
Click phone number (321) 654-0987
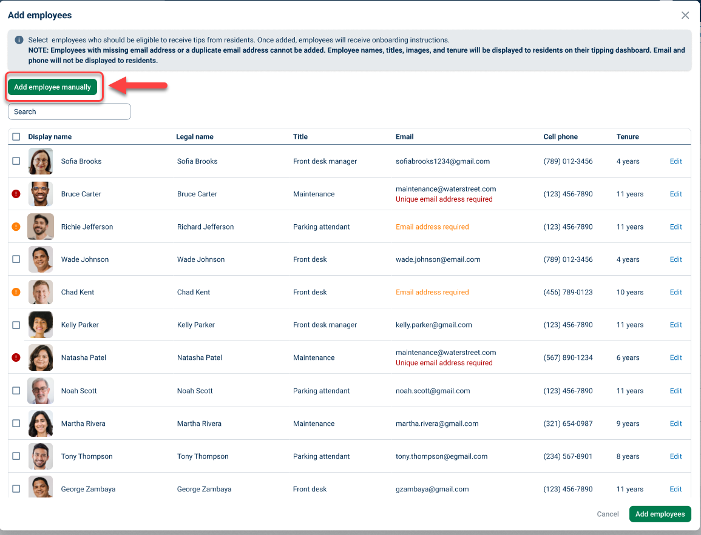tap(567, 424)
